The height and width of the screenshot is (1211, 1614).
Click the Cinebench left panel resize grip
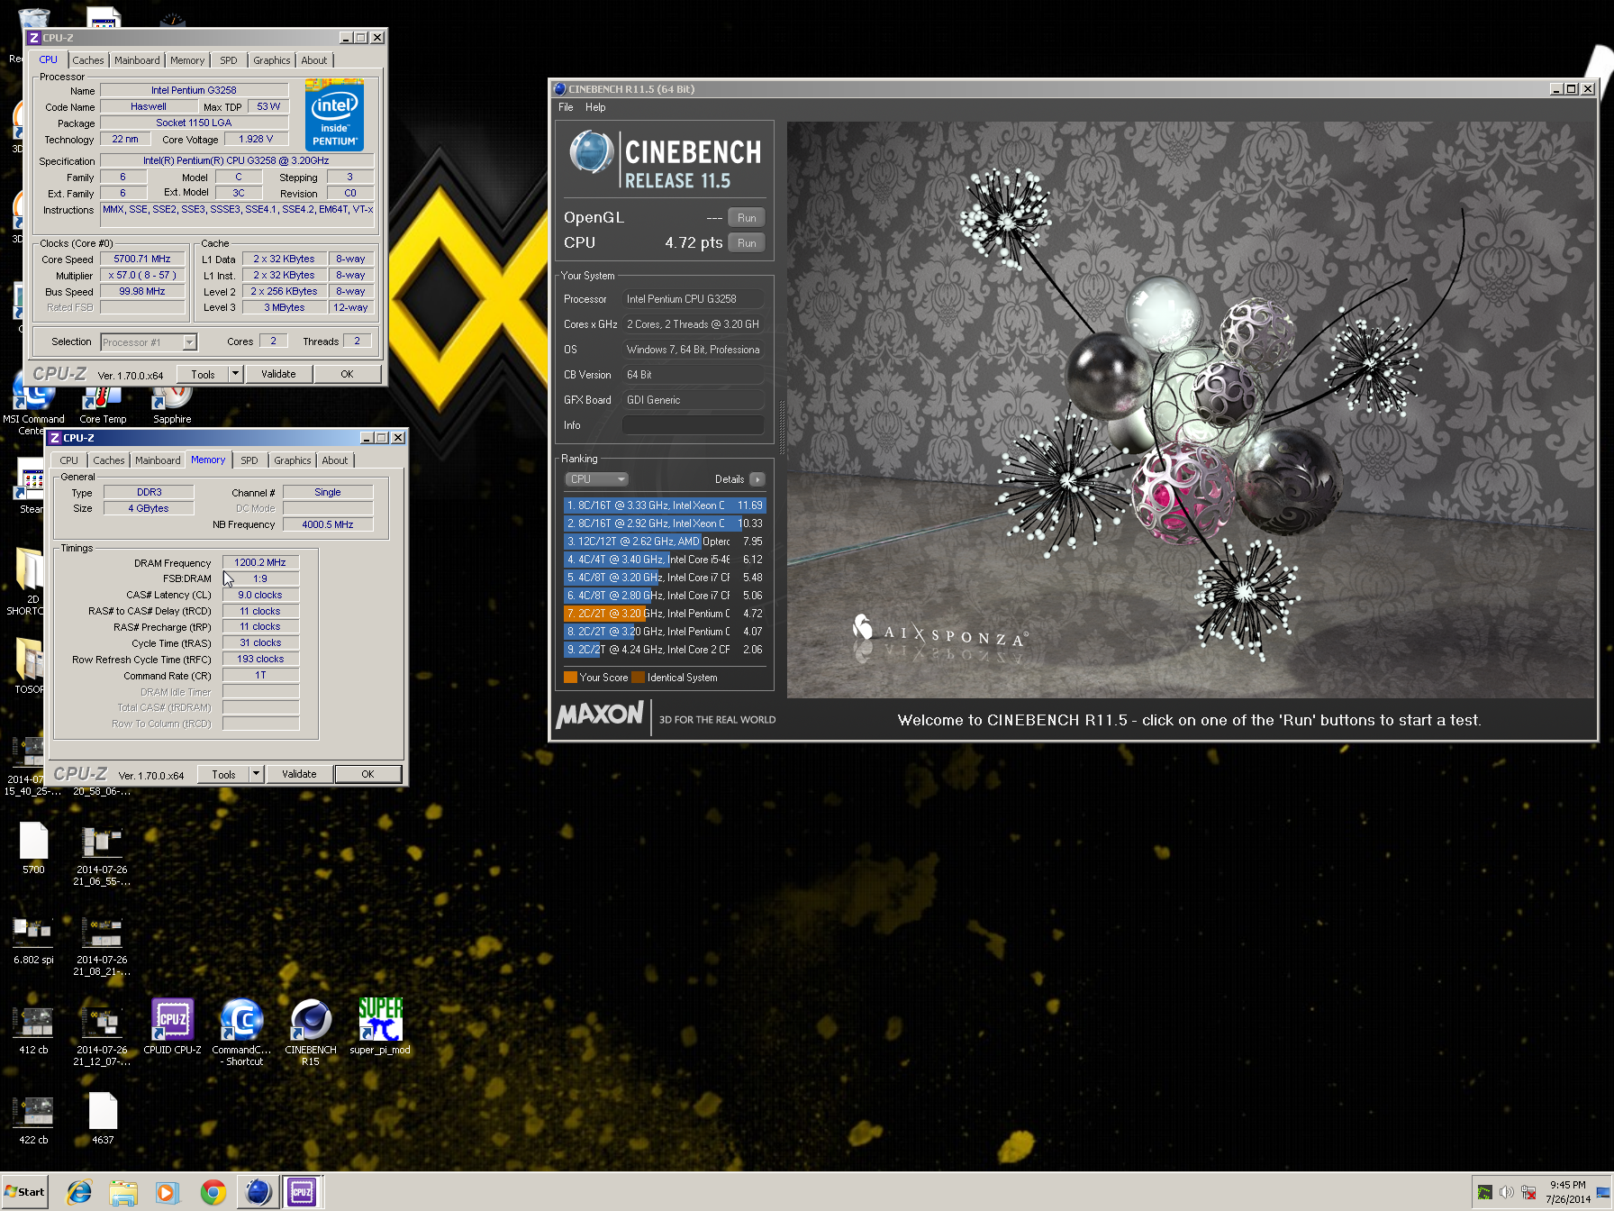[781, 426]
